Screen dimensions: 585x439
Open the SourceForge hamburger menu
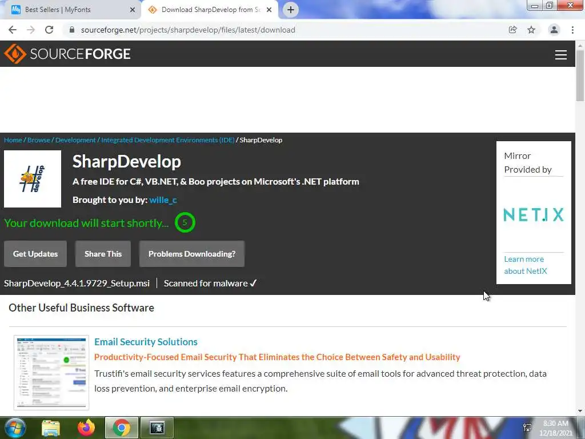(561, 55)
